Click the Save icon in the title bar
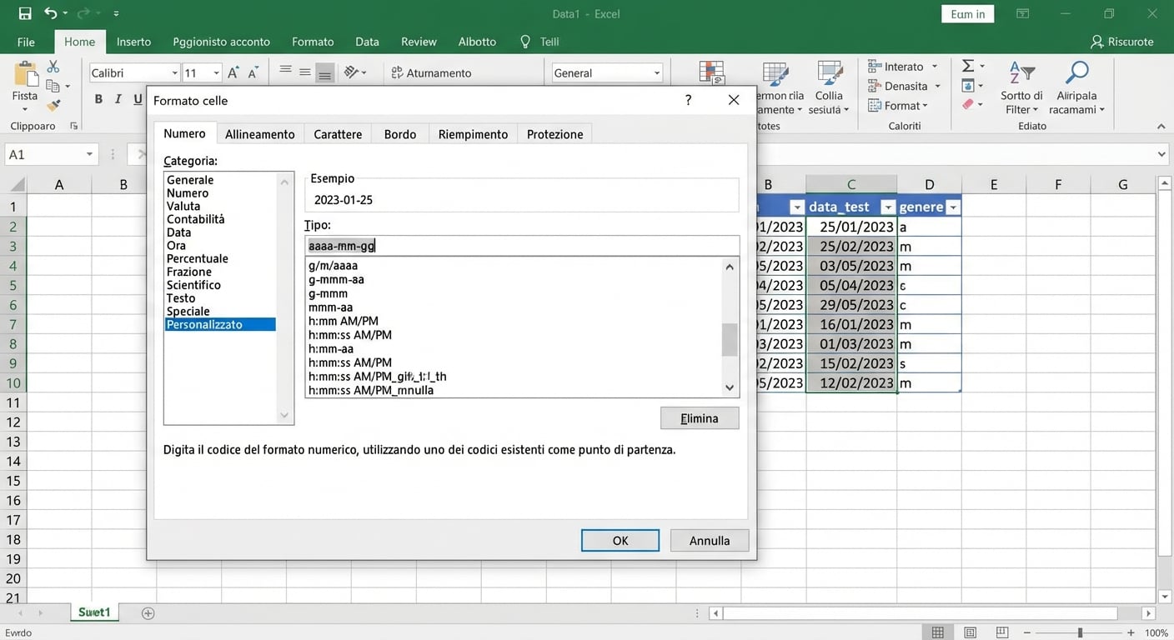The height and width of the screenshot is (640, 1174). click(24, 13)
